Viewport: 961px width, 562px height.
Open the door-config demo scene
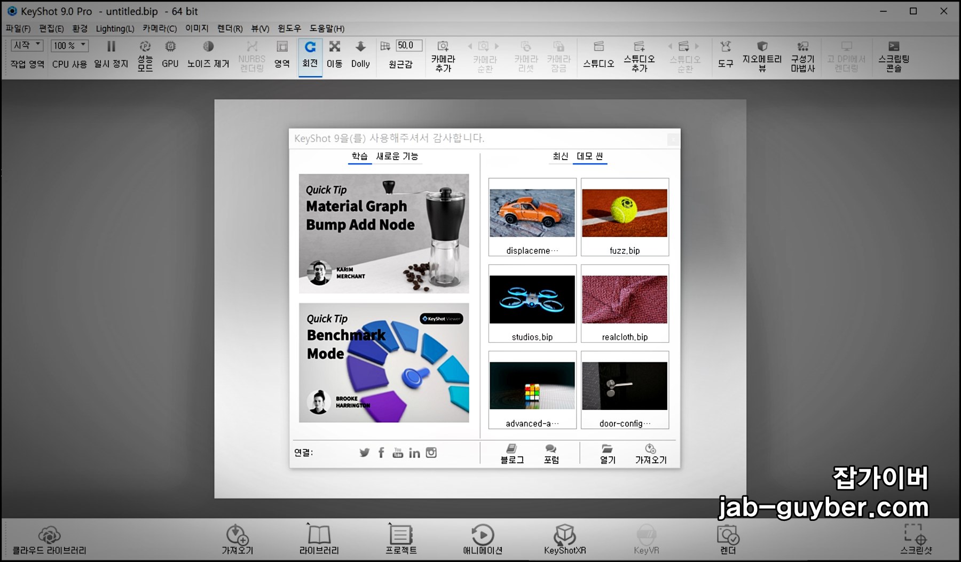tap(625, 390)
